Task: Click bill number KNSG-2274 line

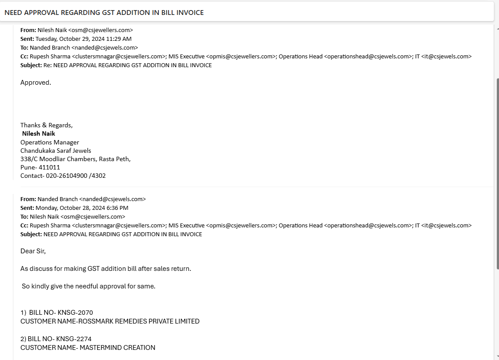Action: click(56, 338)
